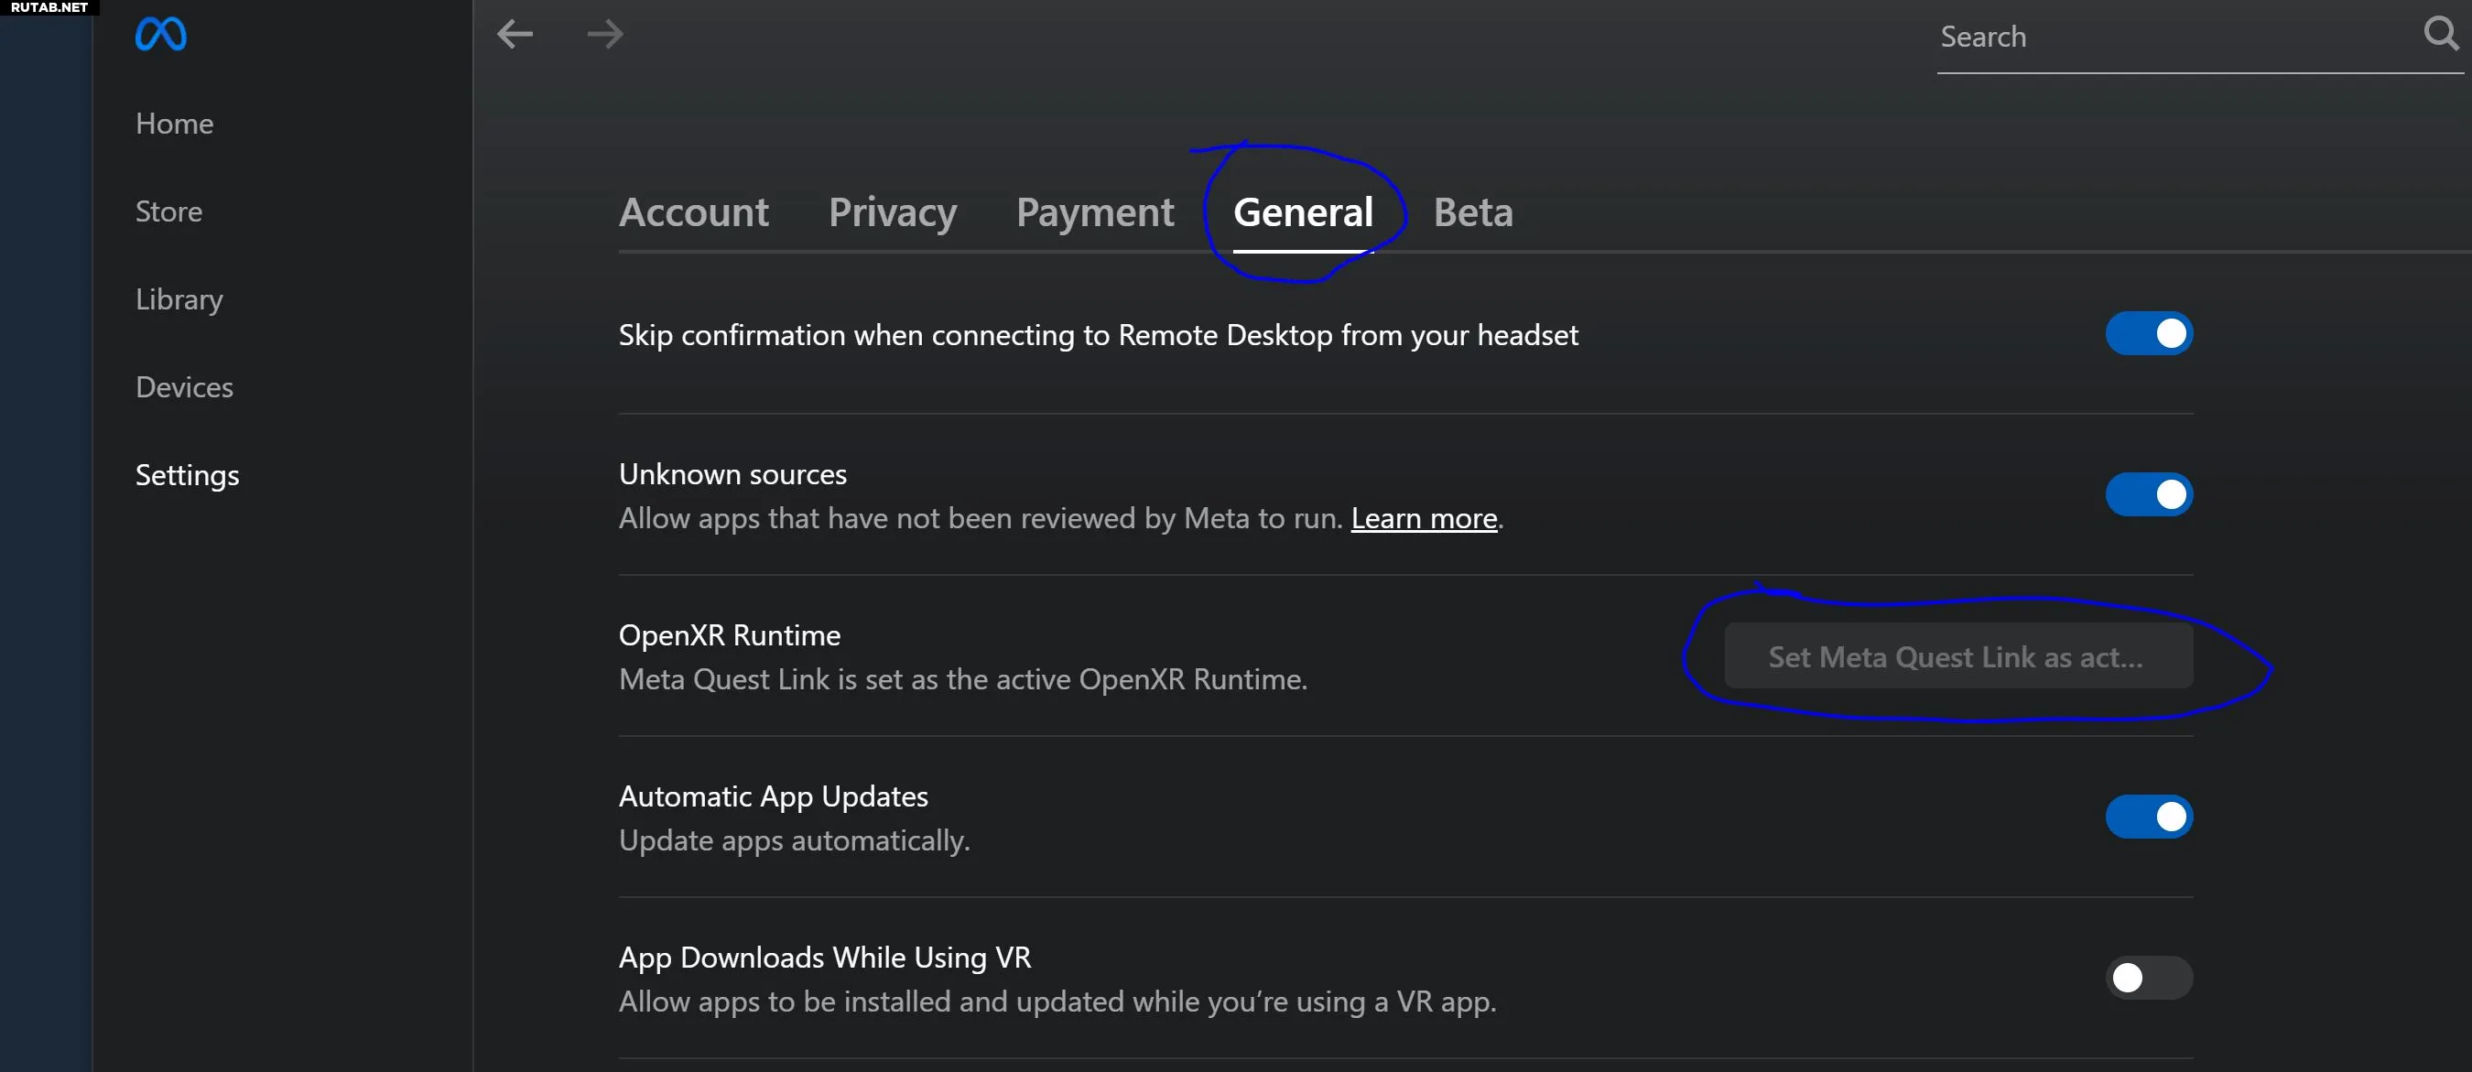Turn off Automatic App Updates
This screenshot has width=2472, height=1072.
click(2149, 817)
